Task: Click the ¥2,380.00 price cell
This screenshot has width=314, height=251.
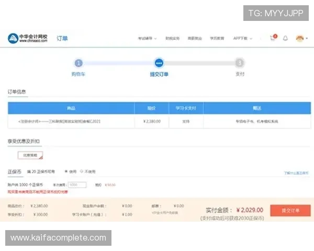Action: (x=152, y=121)
